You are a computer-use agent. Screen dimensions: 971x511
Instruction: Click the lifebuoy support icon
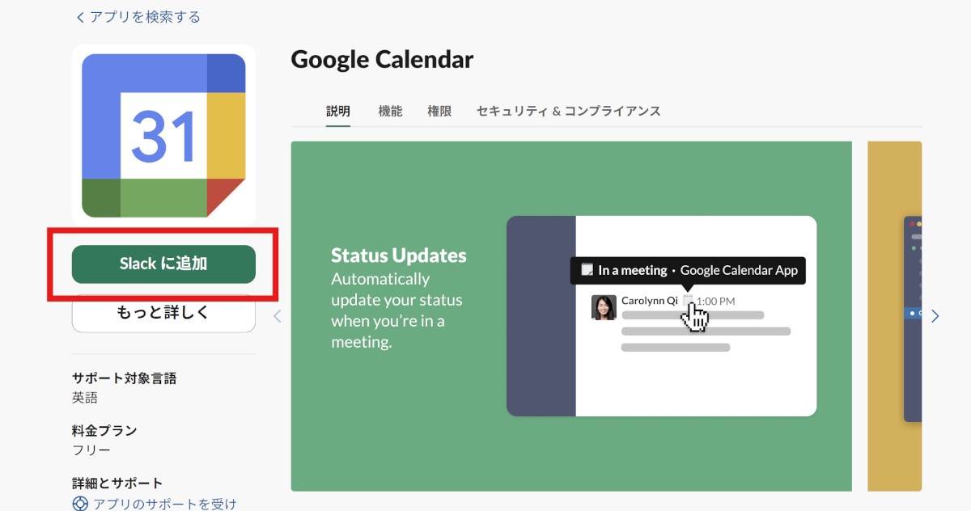click(79, 504)
